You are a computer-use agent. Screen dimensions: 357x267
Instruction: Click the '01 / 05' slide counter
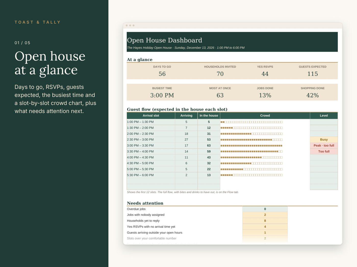[x=22, y=43]
